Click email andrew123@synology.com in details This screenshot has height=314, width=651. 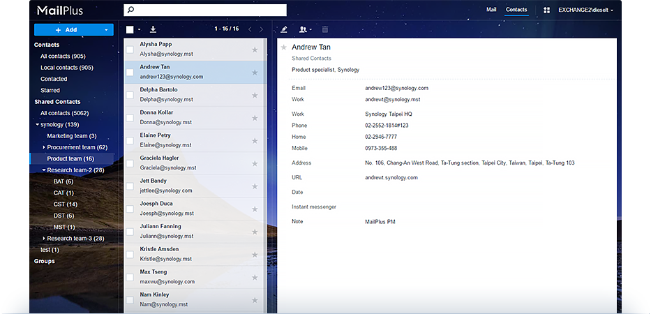397,88
